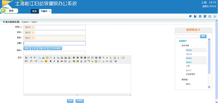Click the 搜索 button in recipient panel
Viewport: 218px width, 103px height.
click(203, 36)
